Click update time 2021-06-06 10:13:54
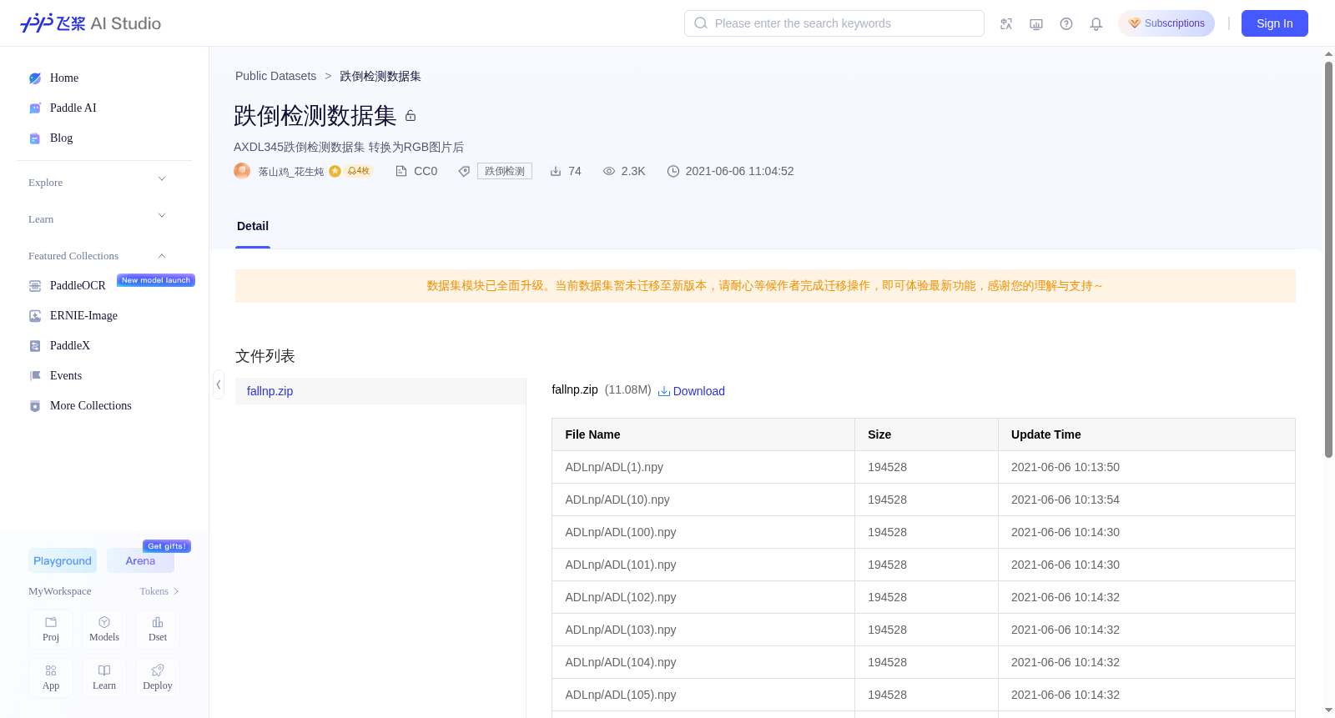The image size is (1335, 718). (1065, 500)
